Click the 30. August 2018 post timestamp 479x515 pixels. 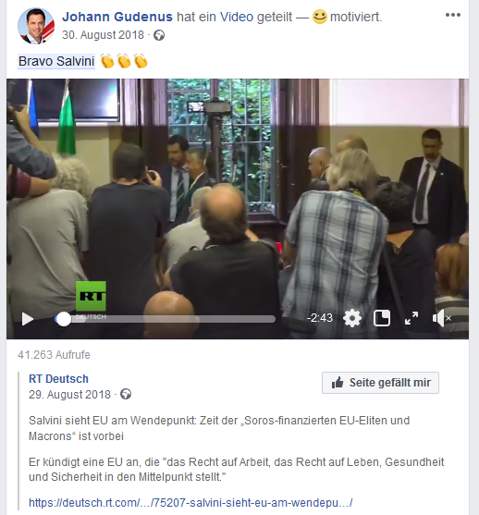[104, 35]
